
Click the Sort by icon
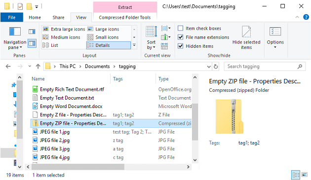click(x=152, y=37)
